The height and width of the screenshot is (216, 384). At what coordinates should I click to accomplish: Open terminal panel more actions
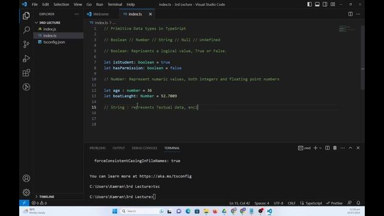coord(343,148)
